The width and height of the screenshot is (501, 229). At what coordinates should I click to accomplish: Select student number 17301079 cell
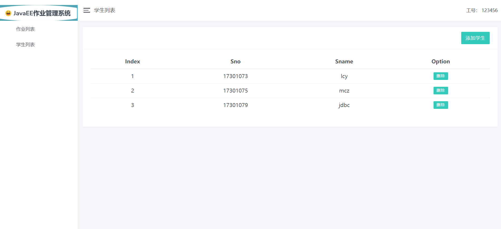point(235,105)
